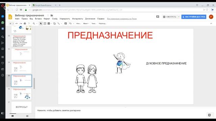
Task: Move presentation using the folder icon
Action: [x=52, y=15]
